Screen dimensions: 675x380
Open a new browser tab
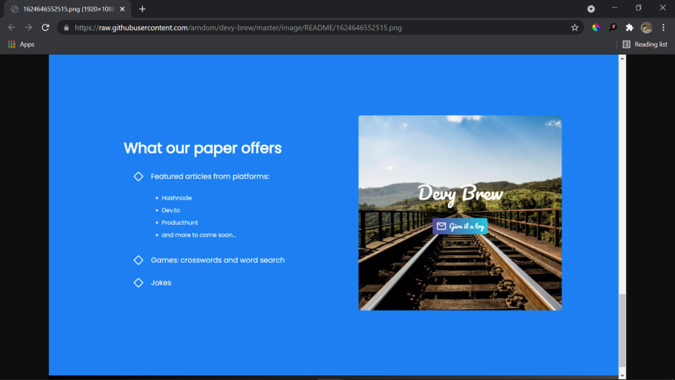click(142, 9)
